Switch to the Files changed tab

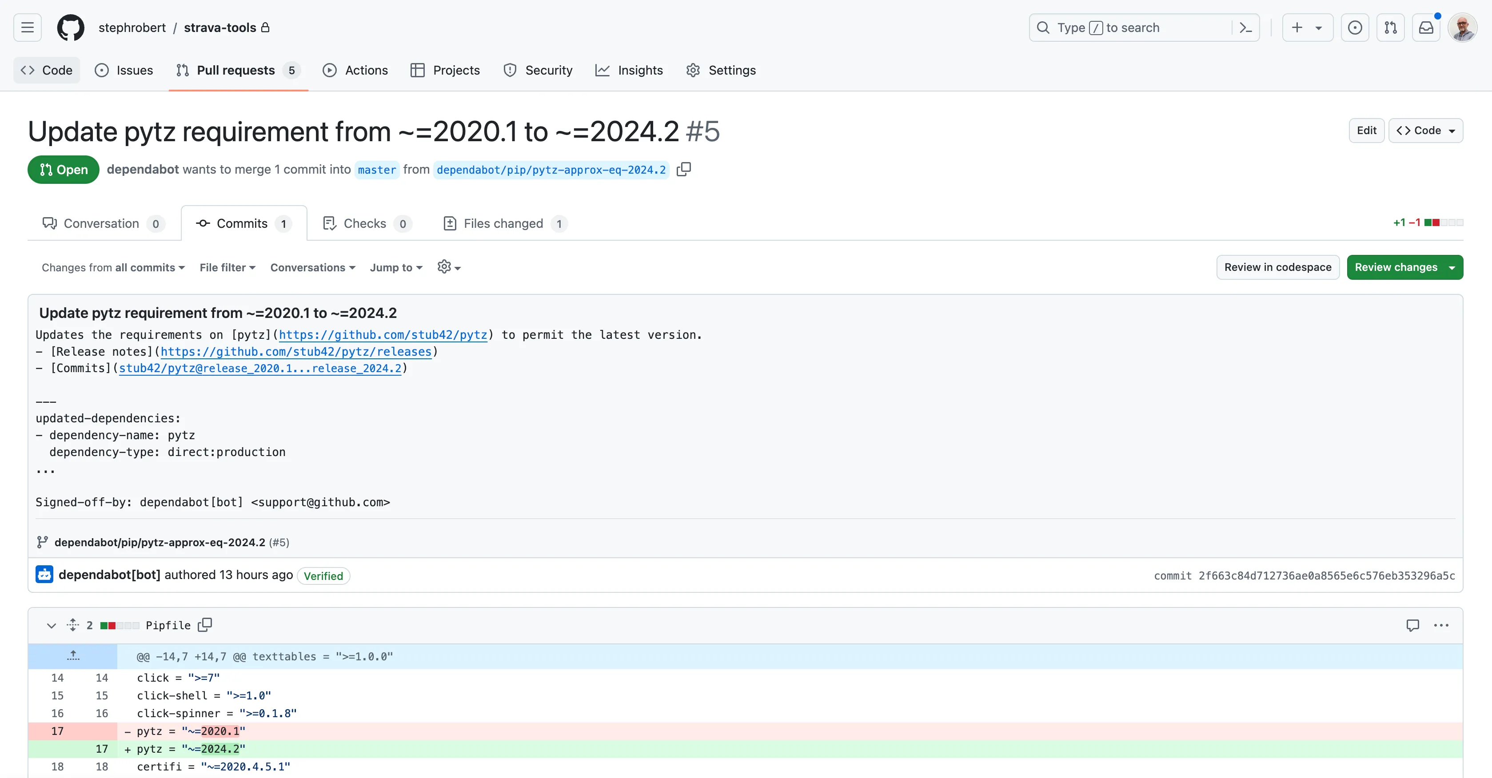coord(504,223)
